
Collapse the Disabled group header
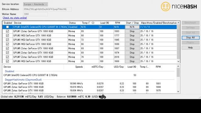(x=9, y=71)
